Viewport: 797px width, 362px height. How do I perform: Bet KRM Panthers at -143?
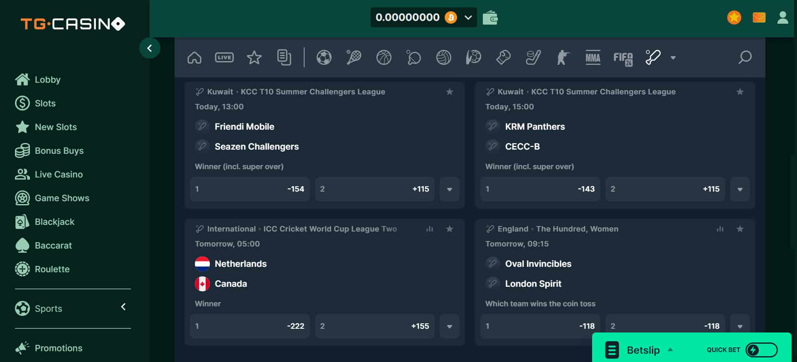point(540,189)
